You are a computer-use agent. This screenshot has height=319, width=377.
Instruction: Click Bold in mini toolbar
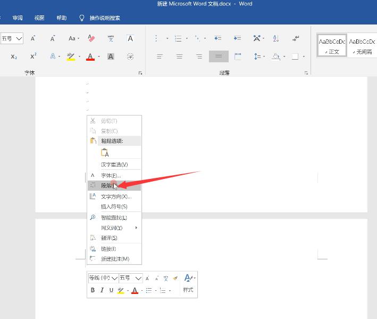click(93, 290)
